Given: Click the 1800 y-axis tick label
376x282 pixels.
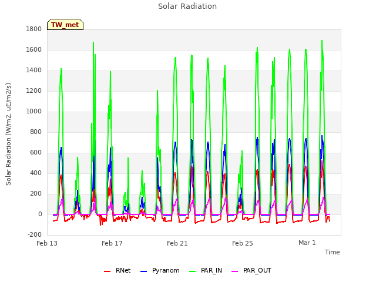Looking at the screenshot, I should (34, 29).
